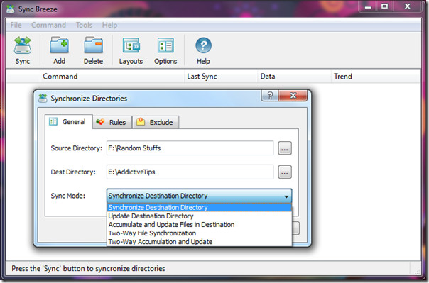
Task: Click the Help question mark icon
Action: pyautogui.click(x=203, y=45)
